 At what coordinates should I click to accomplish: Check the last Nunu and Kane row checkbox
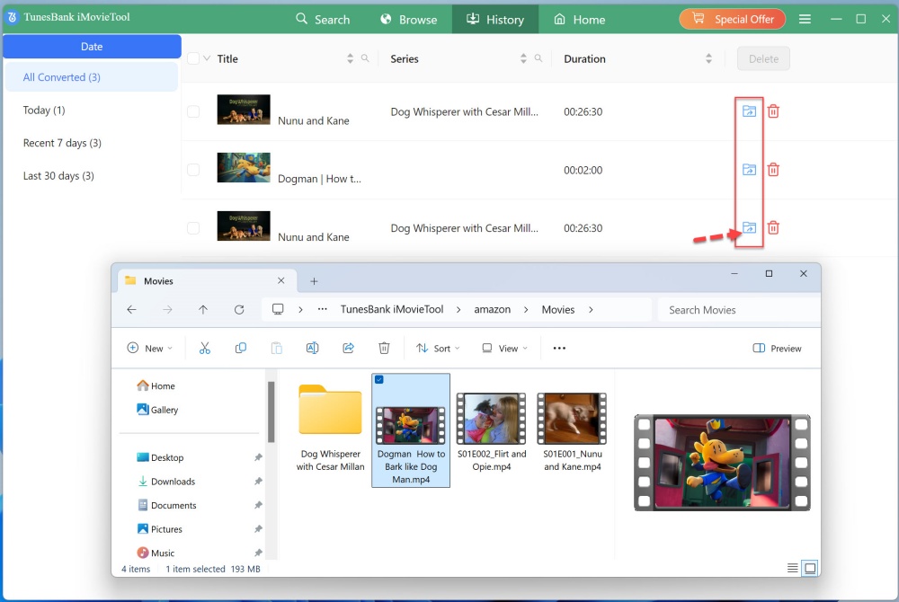pyautogui.click(x=193, y=228)
